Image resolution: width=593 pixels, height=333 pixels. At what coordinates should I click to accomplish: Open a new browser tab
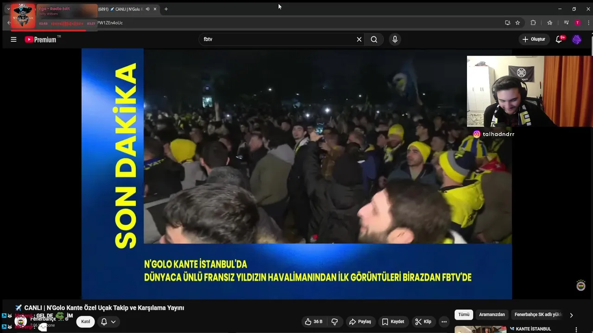166,9
